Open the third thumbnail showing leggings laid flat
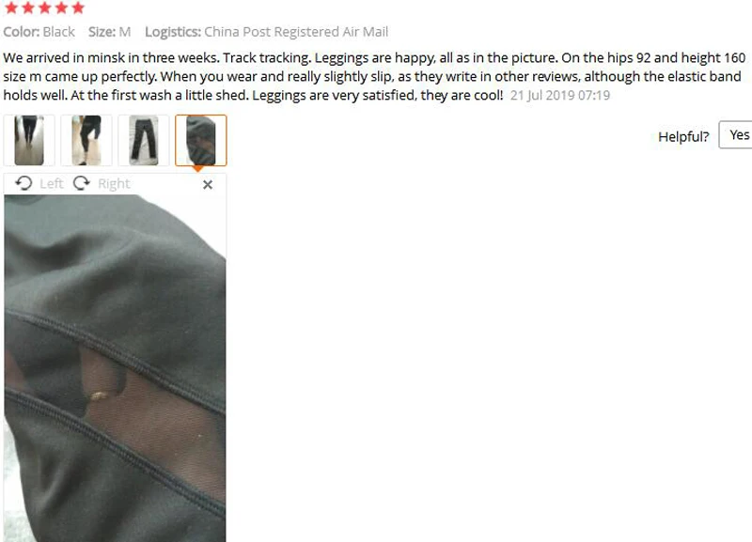Screen dimensions: 752x542 [x=144, y=140]
